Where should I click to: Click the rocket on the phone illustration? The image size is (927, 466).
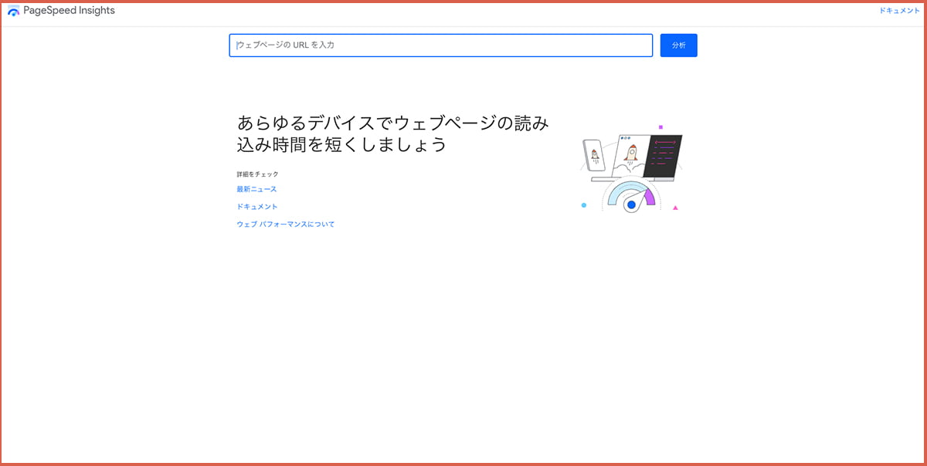tap(594, 156)
